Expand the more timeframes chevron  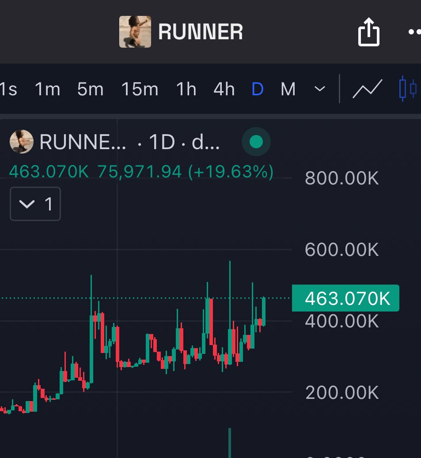click(319, 89)
